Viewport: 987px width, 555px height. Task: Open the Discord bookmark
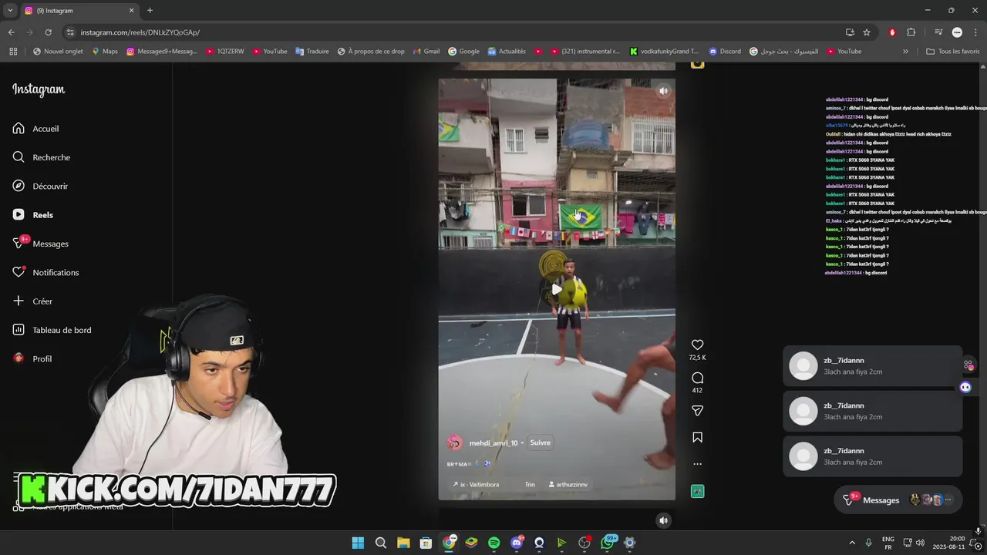[723, 52]
